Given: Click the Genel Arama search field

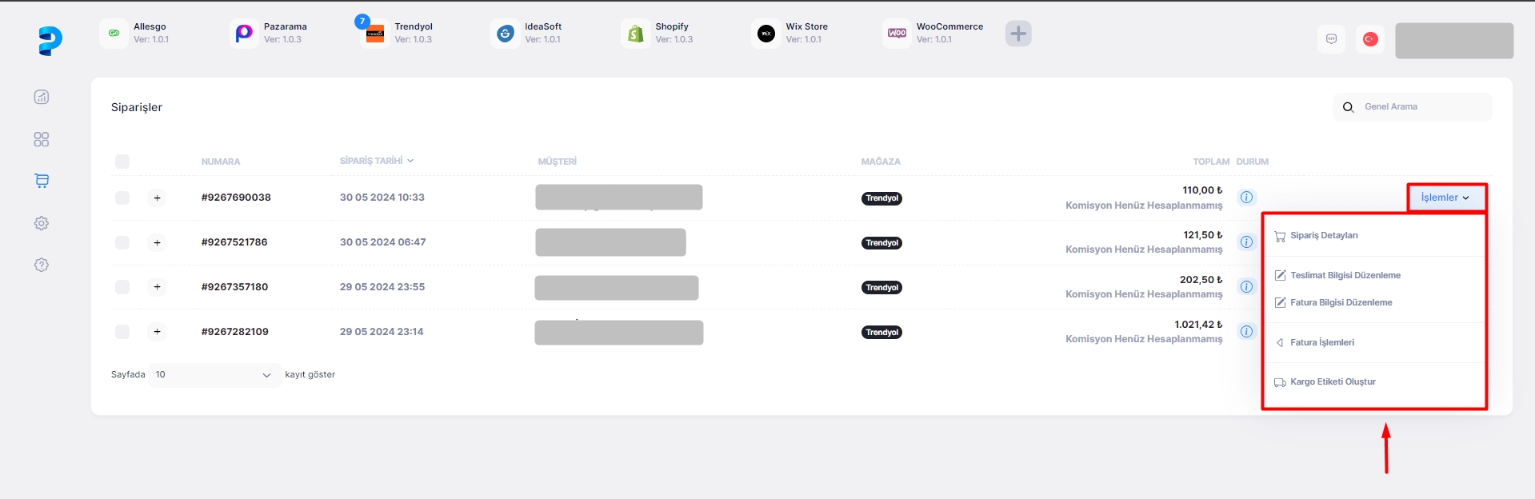Looking at the screenshot, I should pos(1420,107).
